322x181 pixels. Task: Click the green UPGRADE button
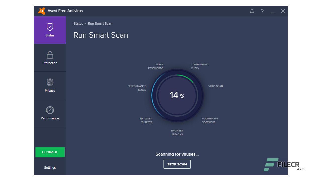(x=50, y=152)
